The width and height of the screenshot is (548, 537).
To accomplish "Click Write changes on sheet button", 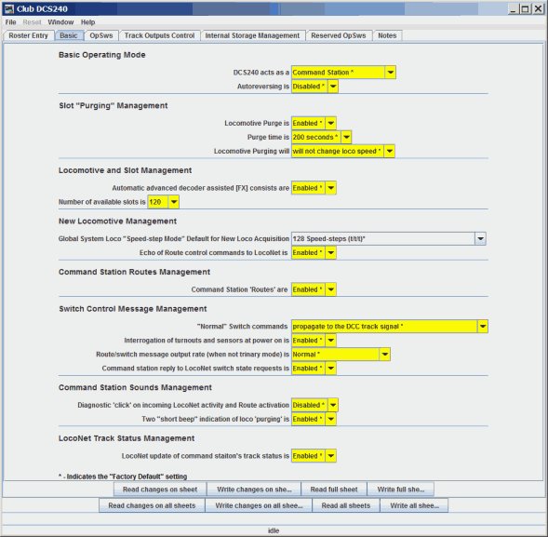I will point(254,490).
